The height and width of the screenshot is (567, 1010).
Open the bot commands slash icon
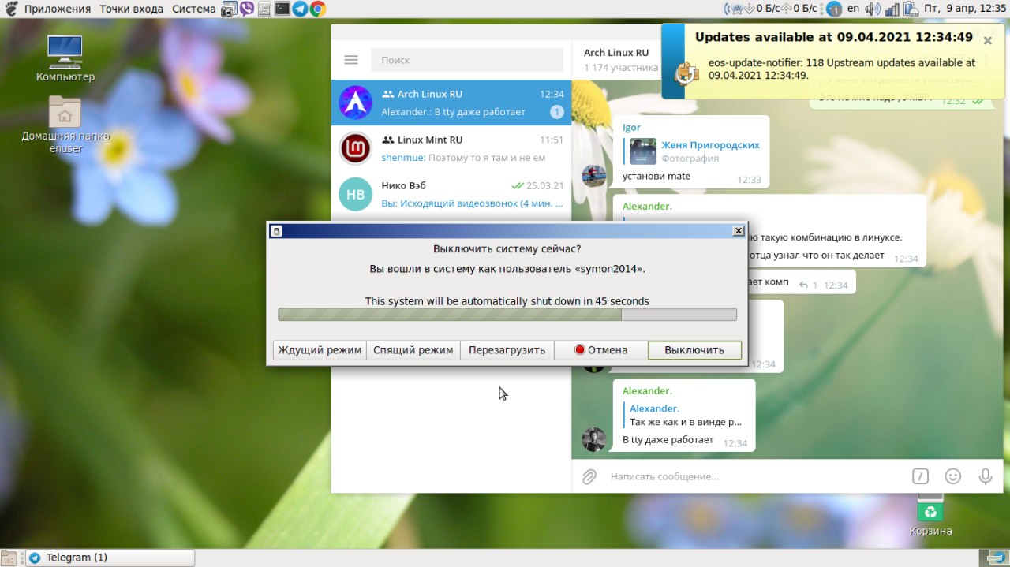point(920,476)
